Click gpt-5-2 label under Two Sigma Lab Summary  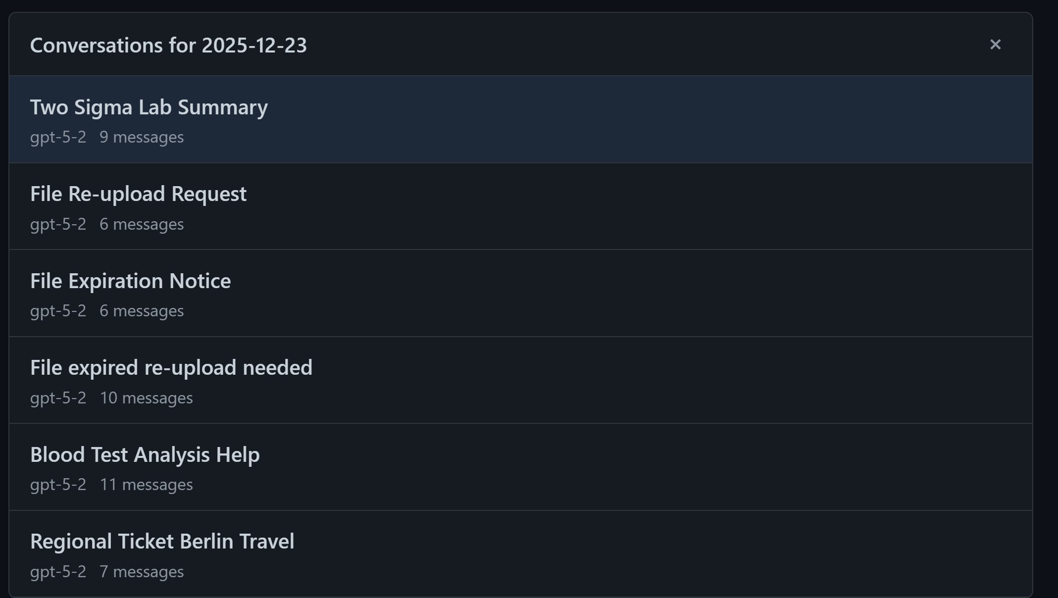coord(58,137)
